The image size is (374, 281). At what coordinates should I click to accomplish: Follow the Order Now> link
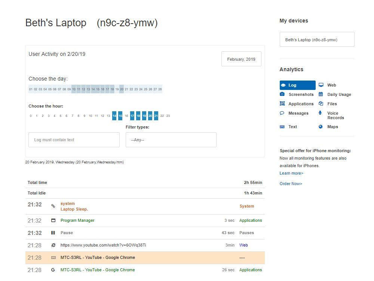coord(291,184)
